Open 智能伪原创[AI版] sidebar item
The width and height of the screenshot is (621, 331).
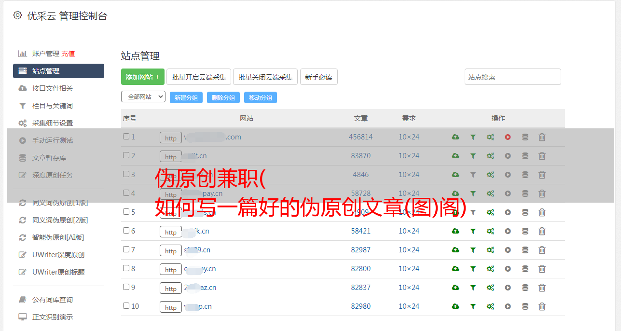[58, 237]
